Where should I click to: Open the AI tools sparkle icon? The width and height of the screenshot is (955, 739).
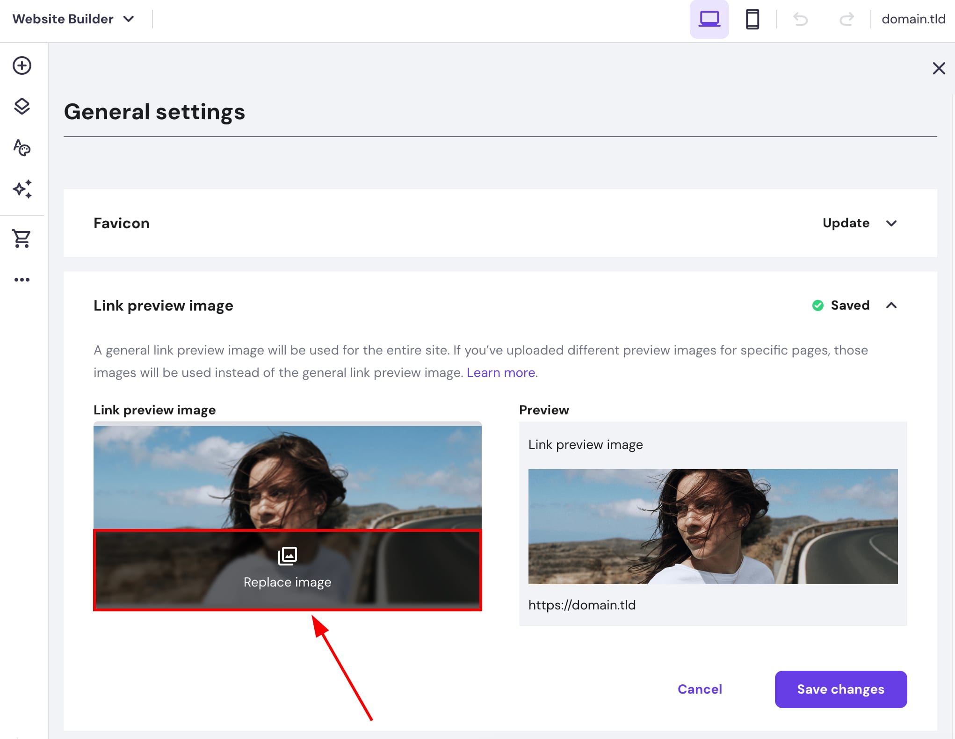click(x=22, y=189)
